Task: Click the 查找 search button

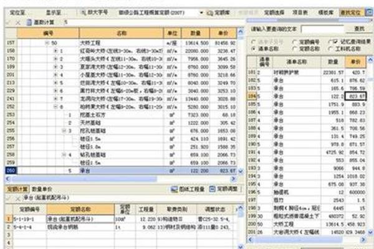Action: coord(359,29)
